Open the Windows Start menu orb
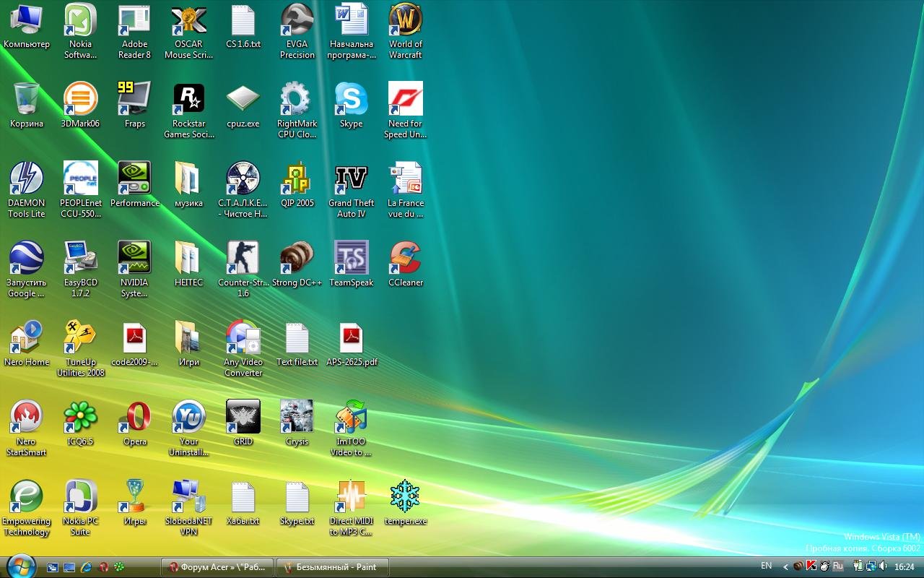Screen dimensions: 924x578 point(19,566)
